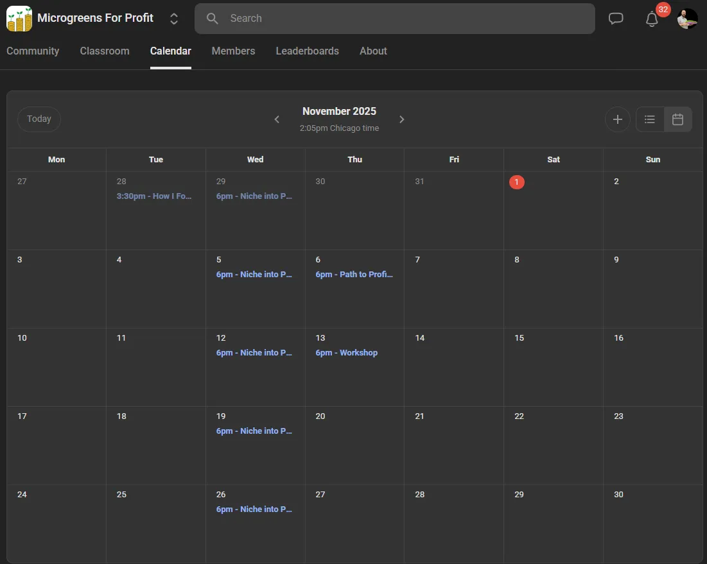707x564 pixels.
Task: Switch to the Leaderboards tab
Action: pos(307,51)
